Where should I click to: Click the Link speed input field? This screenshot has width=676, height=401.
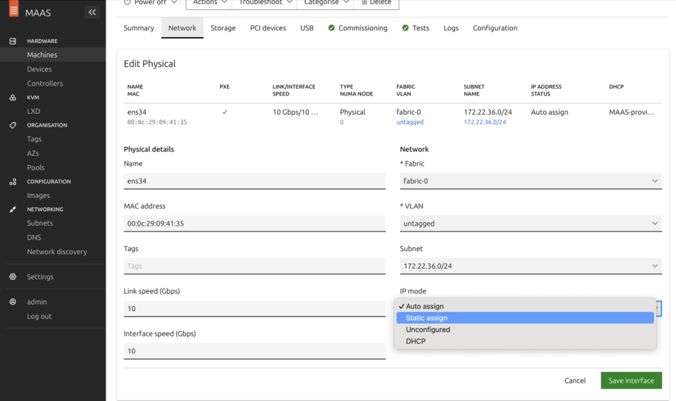(x=254, y=309)
